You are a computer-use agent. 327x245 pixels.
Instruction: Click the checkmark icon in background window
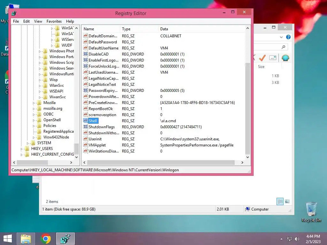[x=262, y=58]
